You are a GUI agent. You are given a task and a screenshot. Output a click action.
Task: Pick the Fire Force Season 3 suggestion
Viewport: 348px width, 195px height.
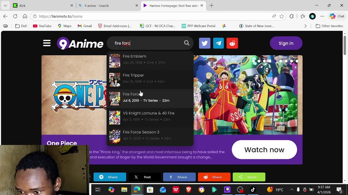click(150, 136)
